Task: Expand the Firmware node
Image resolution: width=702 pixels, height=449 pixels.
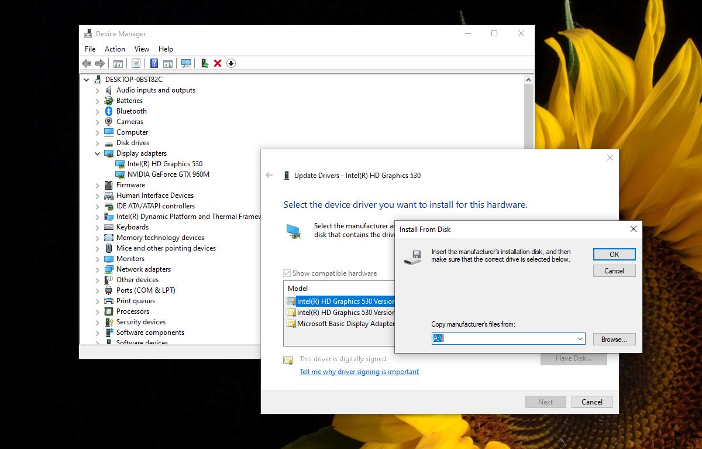Action: click(x=98, y=185)
